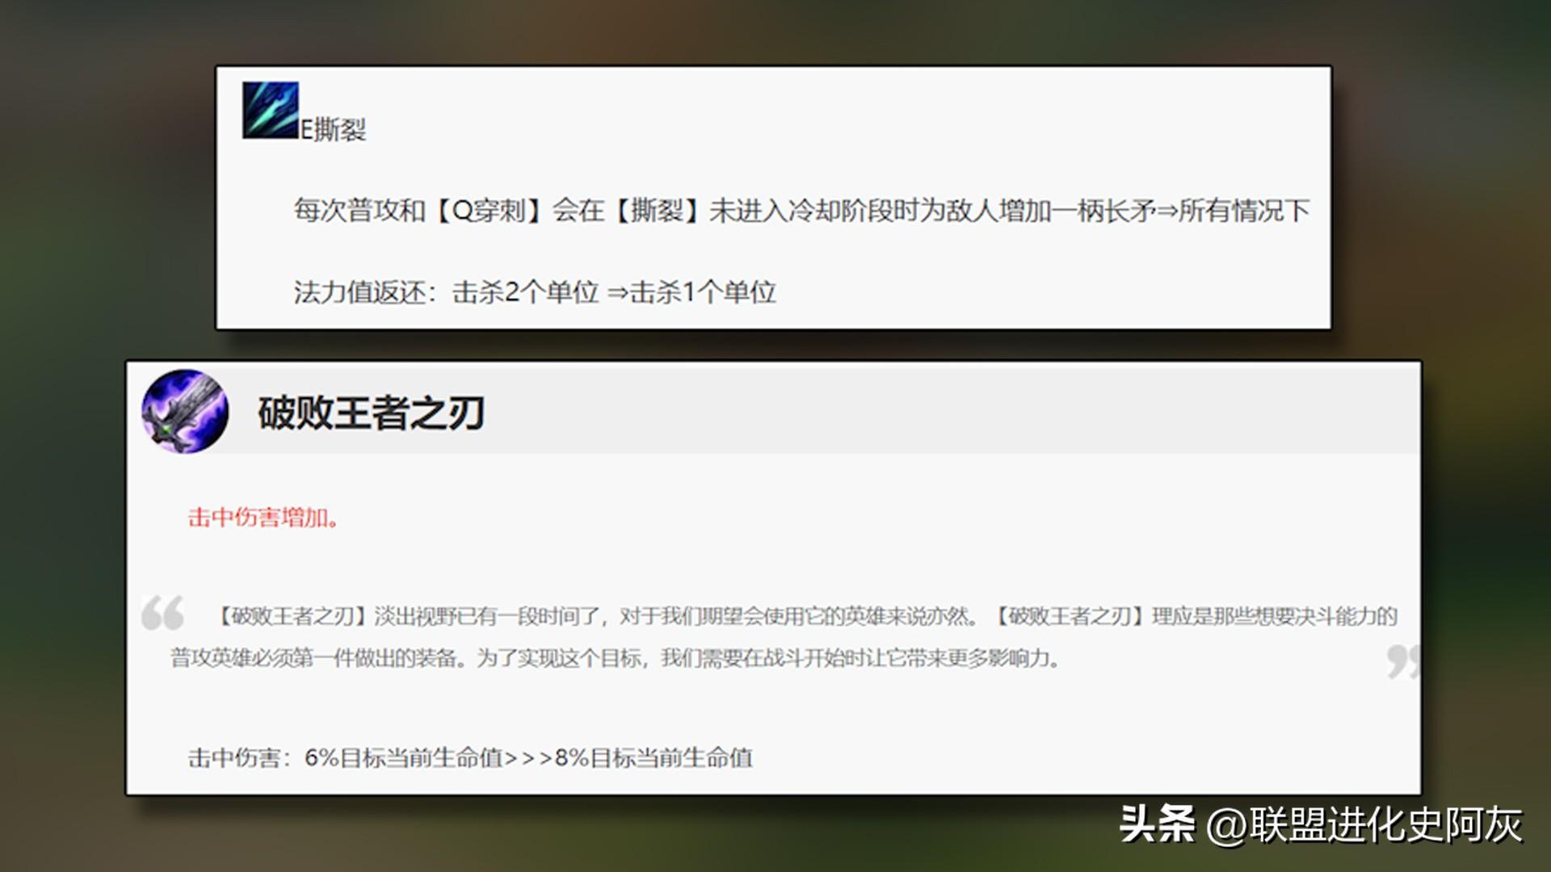Select the E撕裂 skill name label
Screen dimensions: 1551x872
pos(334,130)
